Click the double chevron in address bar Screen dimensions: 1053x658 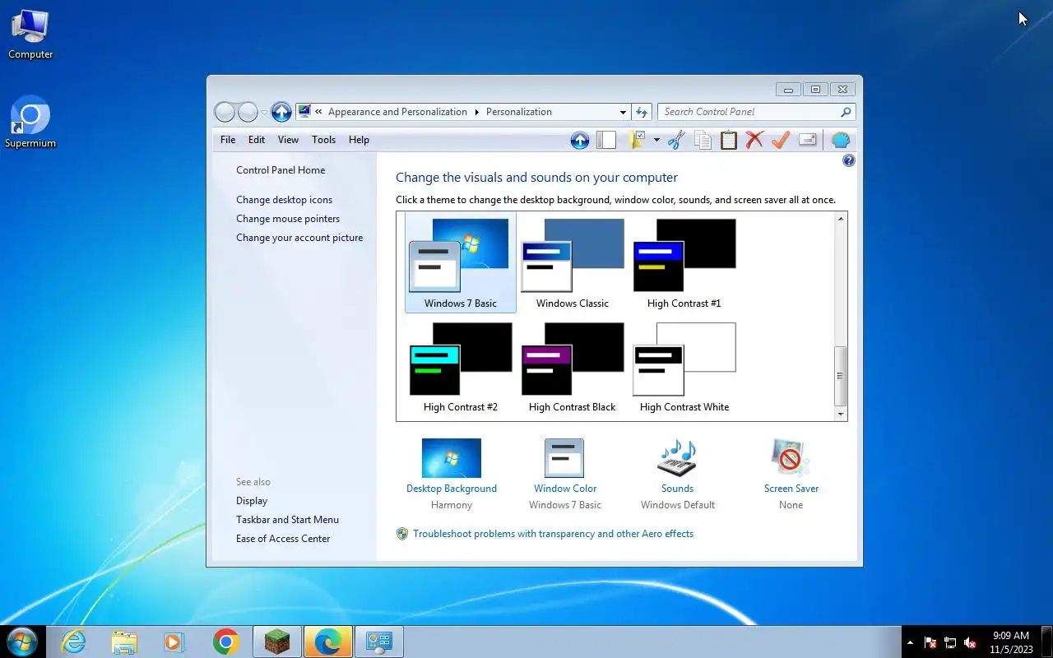coord(318,112)
